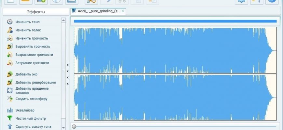This screenshot has height=130, width=283.
Task: Open the Изменить темп clock icon effect
Action: [10, 22]
